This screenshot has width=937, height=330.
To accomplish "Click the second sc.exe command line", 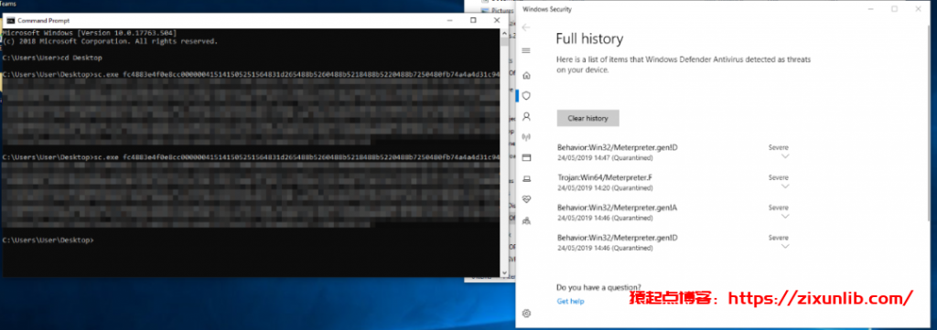I will point(251,157).
